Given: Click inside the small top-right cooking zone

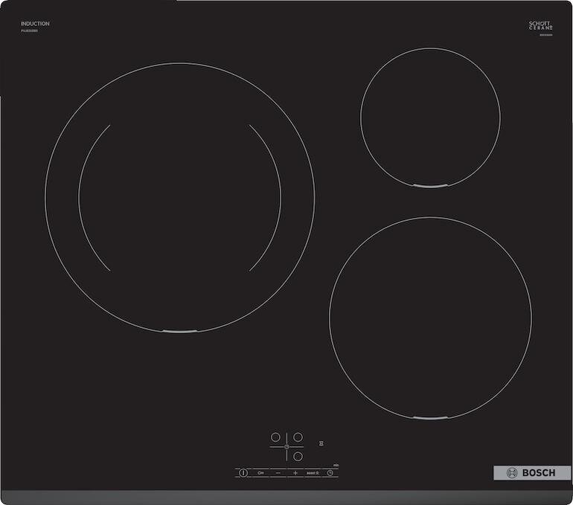Looking at the screenshot, I should (430, 118).
